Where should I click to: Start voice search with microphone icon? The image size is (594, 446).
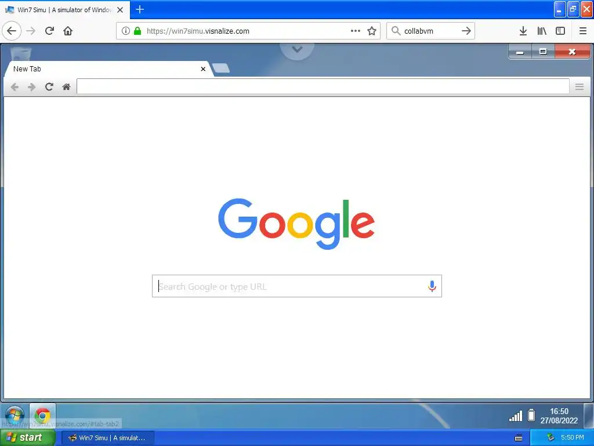pos(432,286)
